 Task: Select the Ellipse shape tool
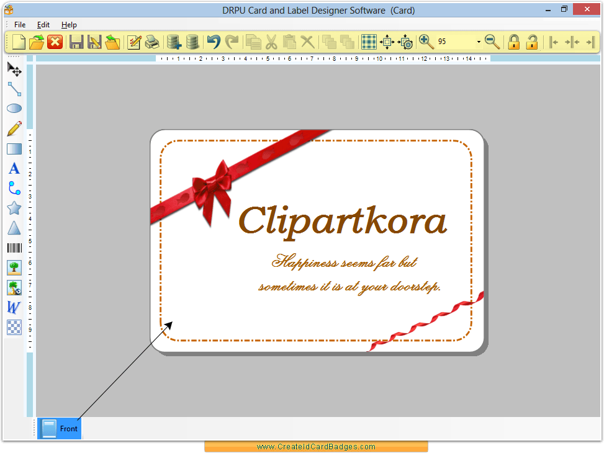[x=14, y=108]
